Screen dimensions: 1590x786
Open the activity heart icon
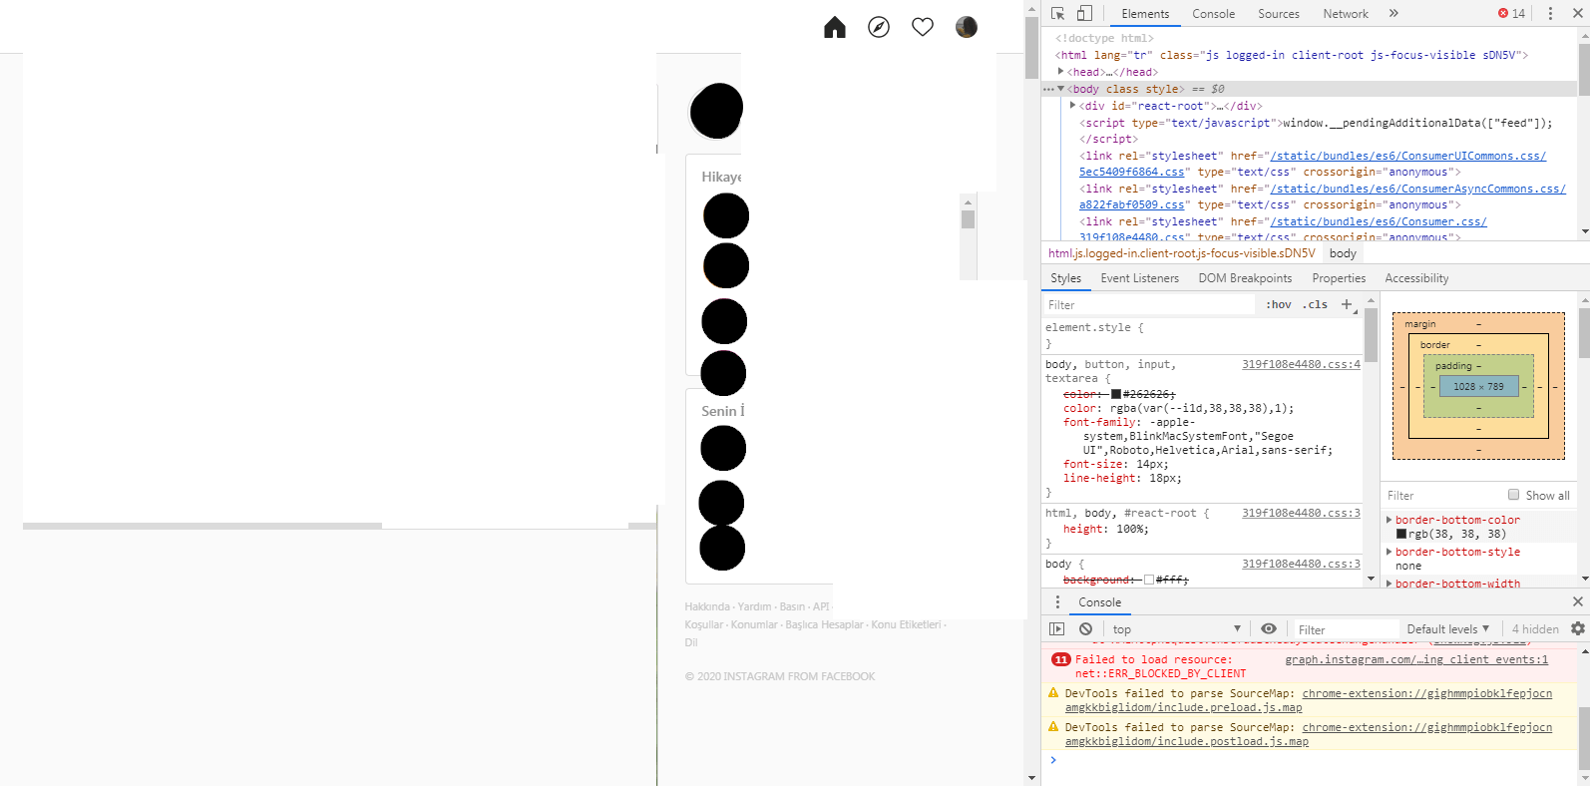[923, 27]
